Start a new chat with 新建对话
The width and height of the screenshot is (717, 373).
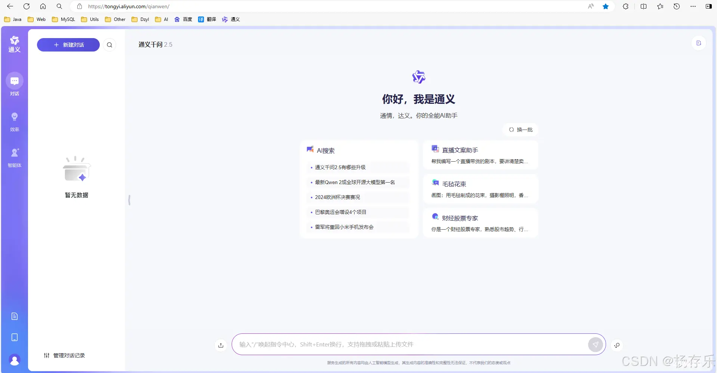[x=68, y=45]
